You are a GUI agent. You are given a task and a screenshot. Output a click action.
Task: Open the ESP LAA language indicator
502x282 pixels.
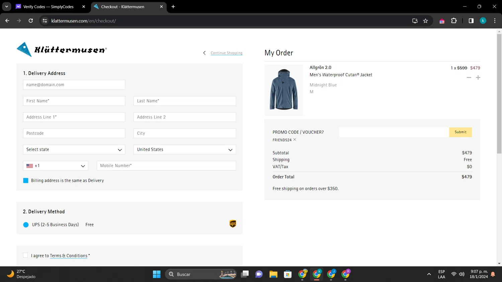[441, 274]
